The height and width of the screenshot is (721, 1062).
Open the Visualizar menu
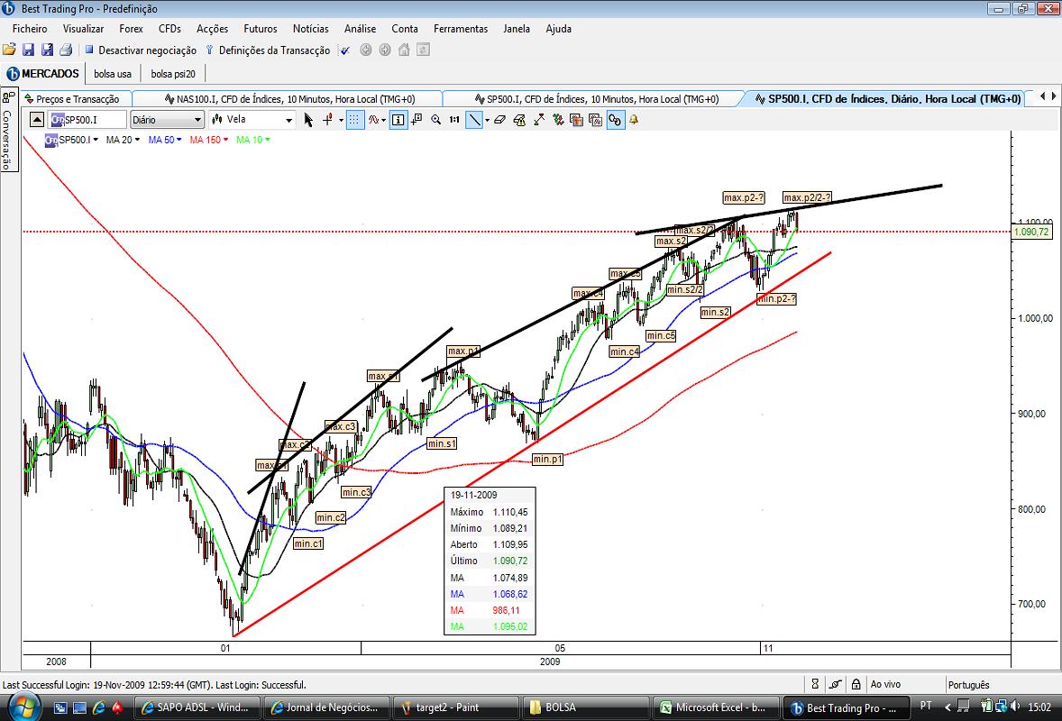coord(83,29)
